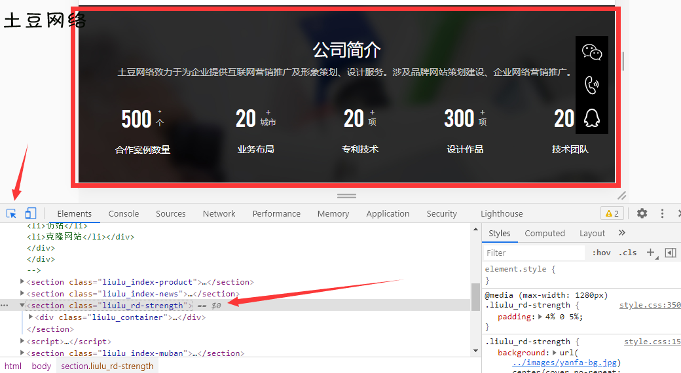The width and height of the screenshot is (681, 373).
Task: Show more Styles pane tabs chevron
Action: [621, 233]
